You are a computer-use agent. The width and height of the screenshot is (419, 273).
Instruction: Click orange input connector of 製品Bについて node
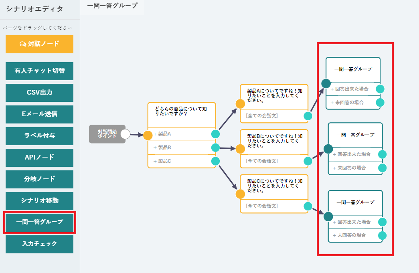pos(240,149)
